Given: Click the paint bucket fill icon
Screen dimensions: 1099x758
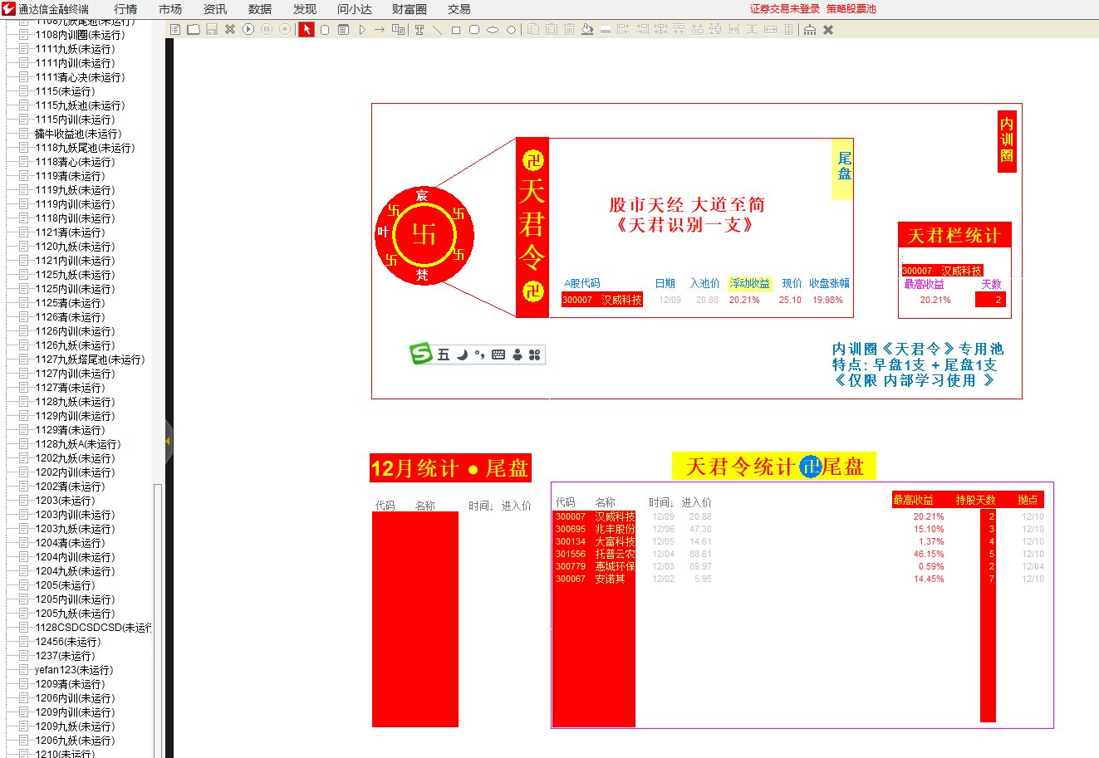Looking at the screenshot, I should (x=586, y=30).
